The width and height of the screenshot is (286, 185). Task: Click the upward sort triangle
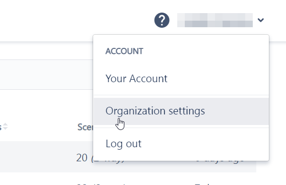click(x=6, y=125)
